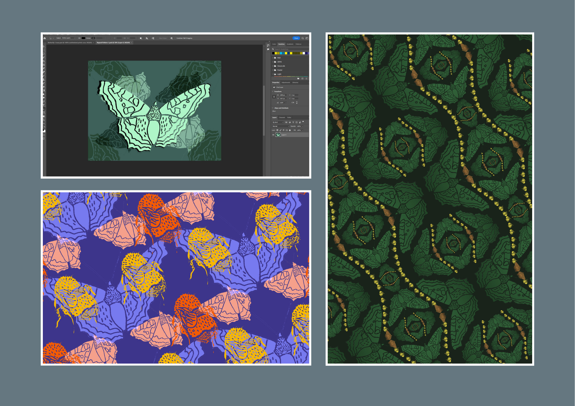
Task: Toggle link width and height constraint
Action: (274, 97)
